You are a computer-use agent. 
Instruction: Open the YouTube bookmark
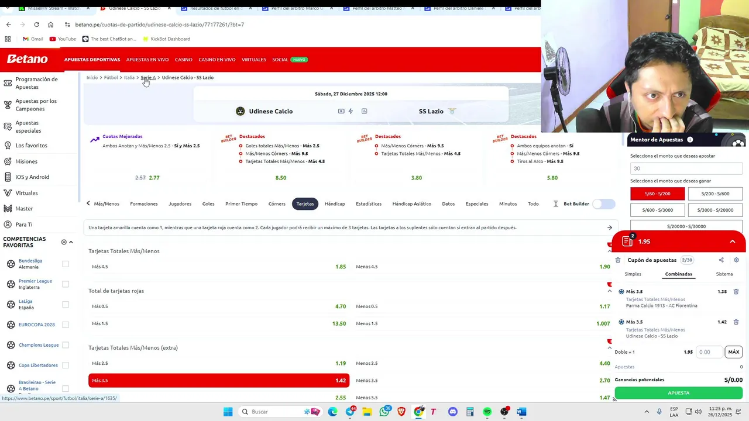click(63, 39)
